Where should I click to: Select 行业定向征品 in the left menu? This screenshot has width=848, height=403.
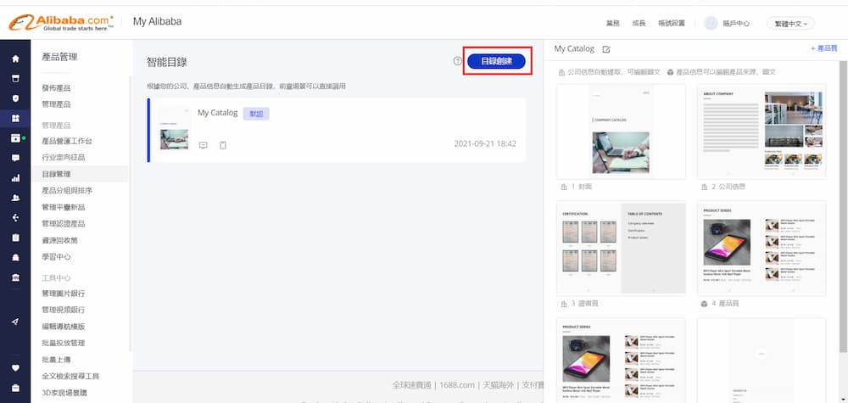tap(64, 158)
